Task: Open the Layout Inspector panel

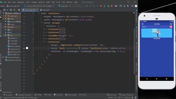Action: [x=126, y=95]
